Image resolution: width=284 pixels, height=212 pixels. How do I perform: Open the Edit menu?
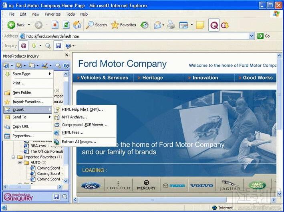(23, 14)
